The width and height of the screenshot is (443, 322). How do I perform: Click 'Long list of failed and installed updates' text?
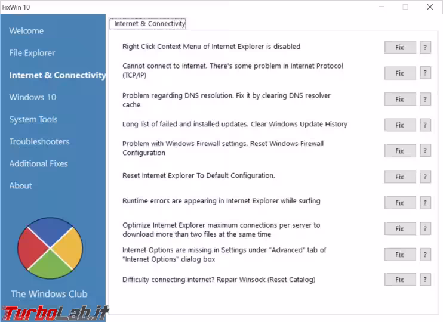click(x=235, y=124)
